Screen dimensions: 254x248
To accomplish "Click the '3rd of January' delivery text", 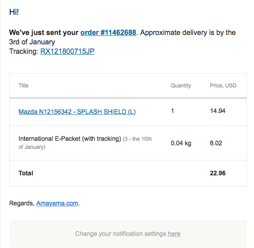I will [x=32, y=42].
